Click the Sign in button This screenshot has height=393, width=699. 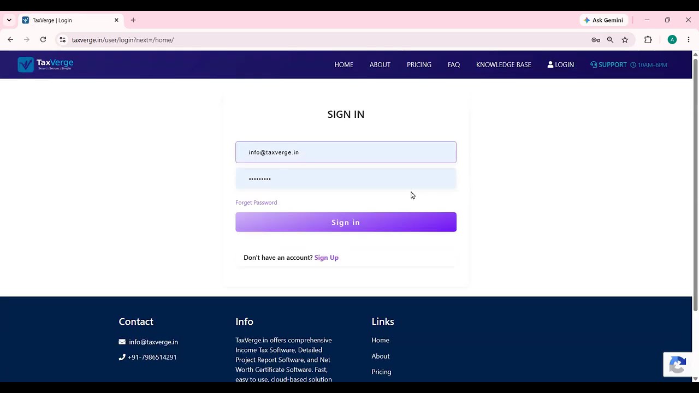point(346,222)
